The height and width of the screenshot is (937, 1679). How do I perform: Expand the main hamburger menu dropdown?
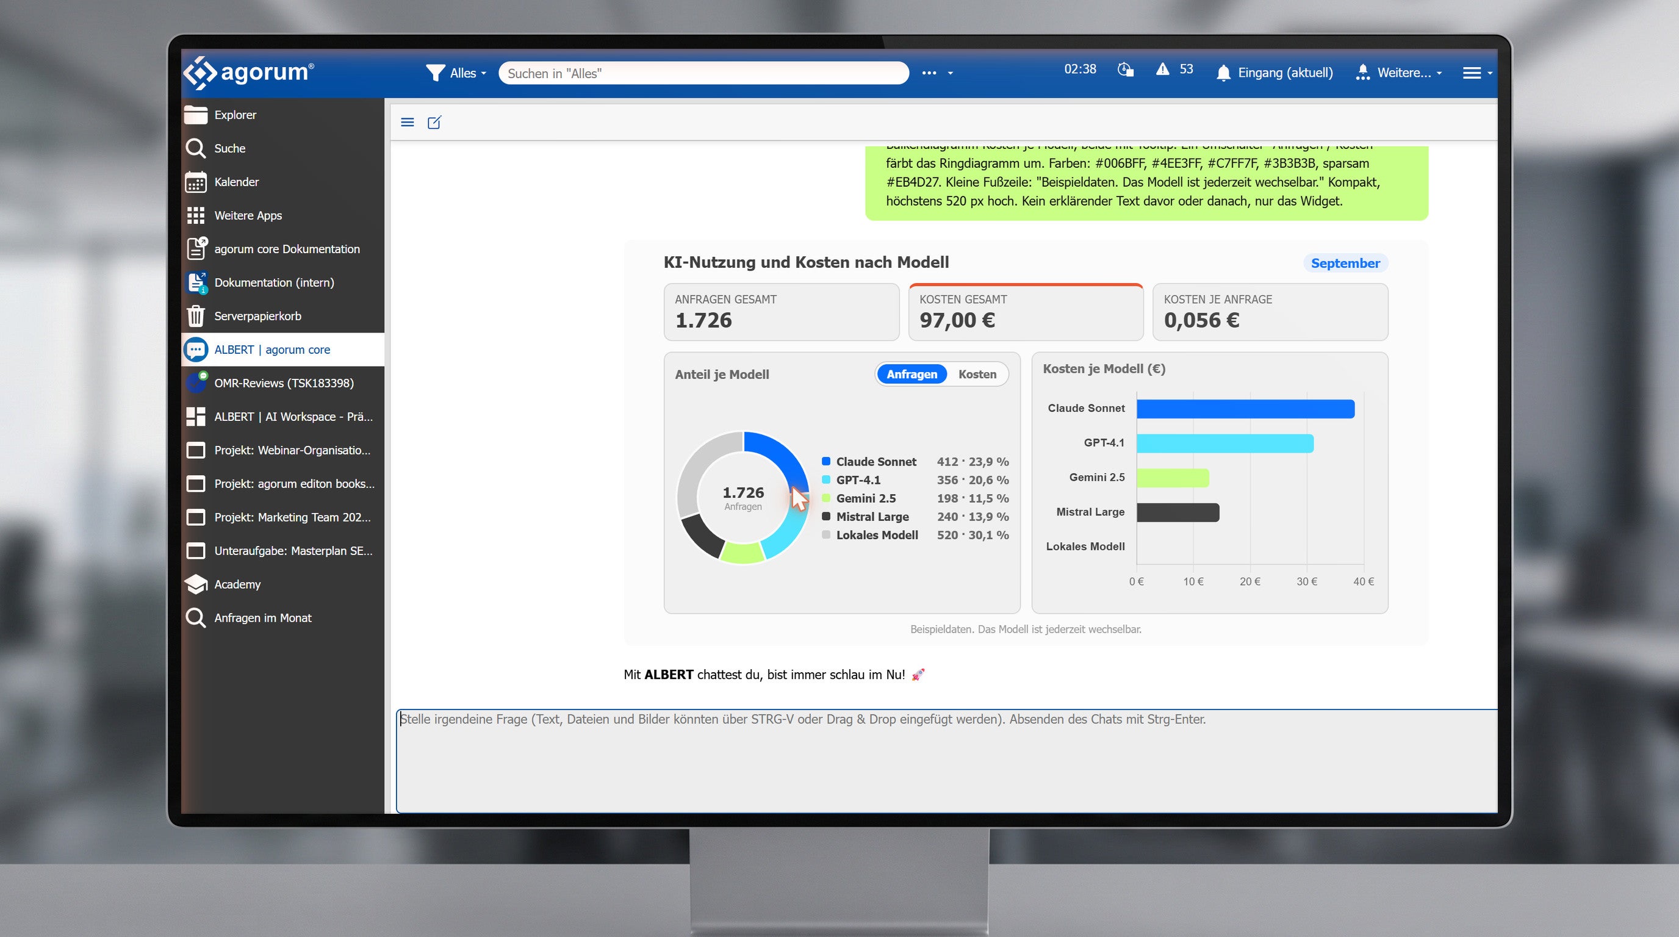tap(1476, 73)
